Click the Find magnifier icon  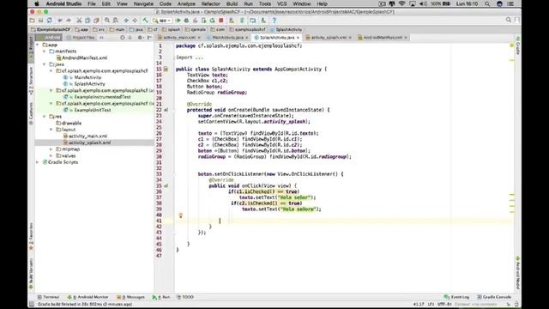107,21
